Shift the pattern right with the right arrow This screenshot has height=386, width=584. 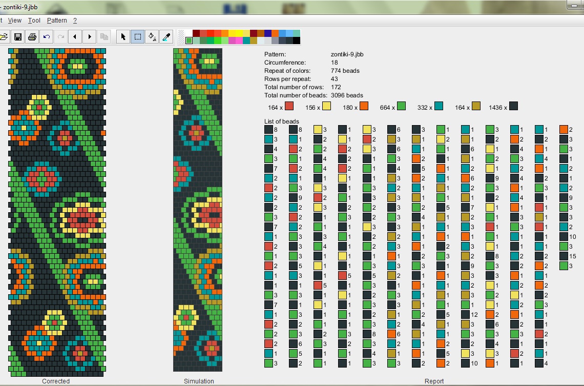pos(90,36)
